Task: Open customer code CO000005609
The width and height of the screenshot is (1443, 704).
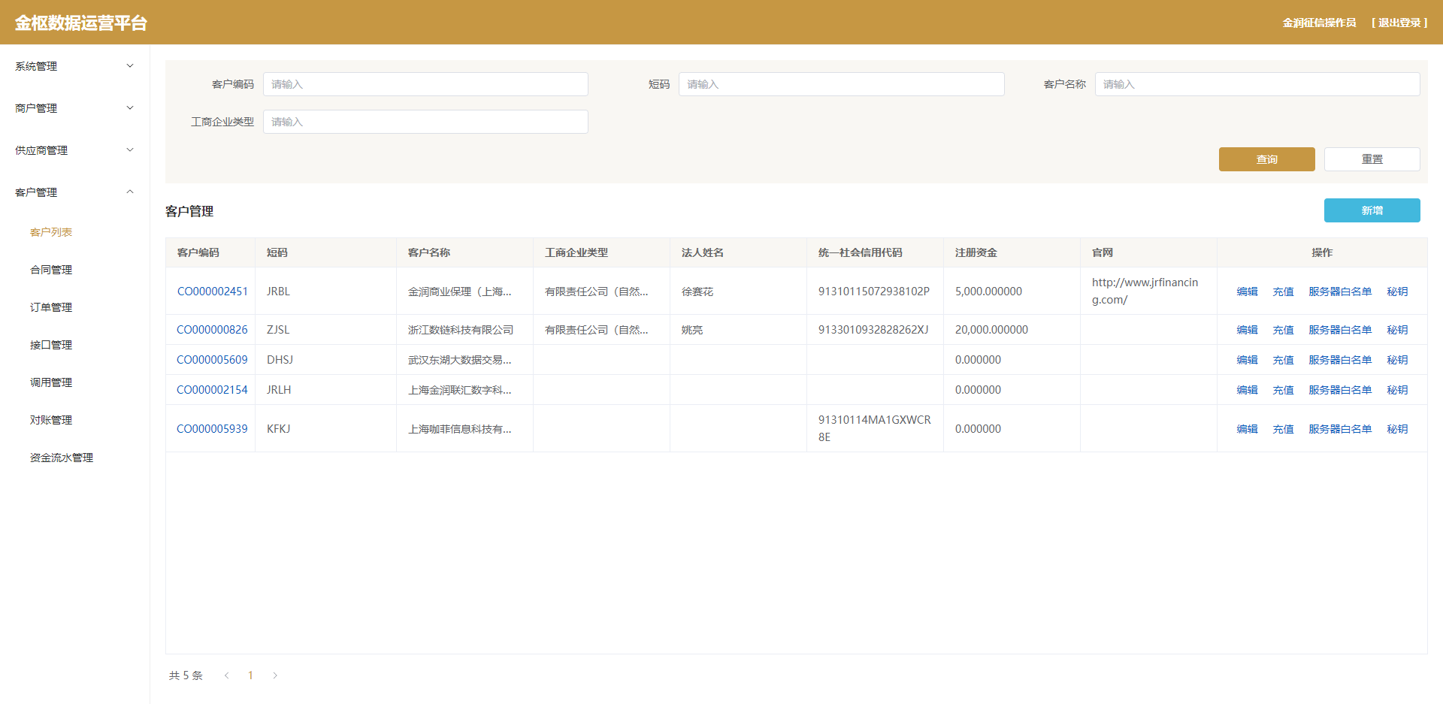Action: (x=212, y=360)
